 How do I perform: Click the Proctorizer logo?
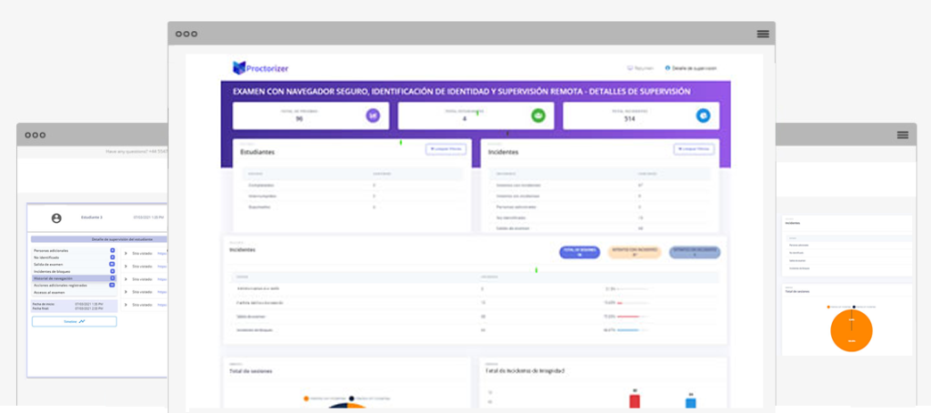click(x=261, y=67)
